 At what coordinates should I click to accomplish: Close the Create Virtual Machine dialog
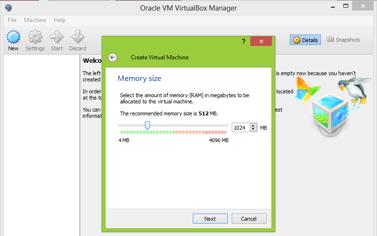(261, 41)
